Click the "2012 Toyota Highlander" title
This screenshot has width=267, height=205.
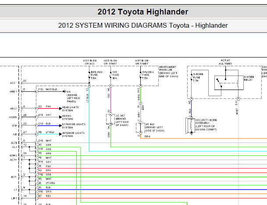point(143,12)
